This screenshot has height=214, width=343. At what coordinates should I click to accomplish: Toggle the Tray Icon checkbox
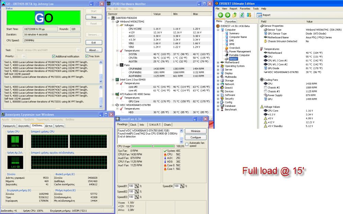87,56
